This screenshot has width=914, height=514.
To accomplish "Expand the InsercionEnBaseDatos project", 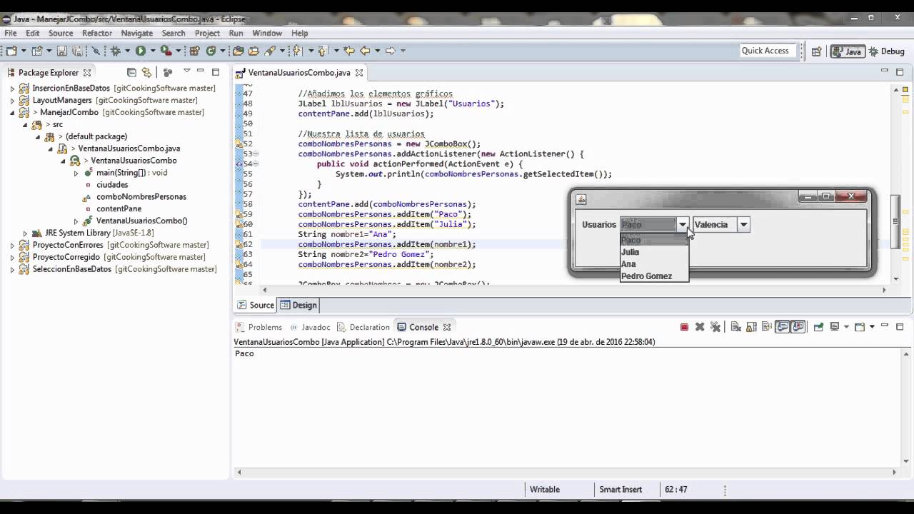I will [x=12, y=88].
